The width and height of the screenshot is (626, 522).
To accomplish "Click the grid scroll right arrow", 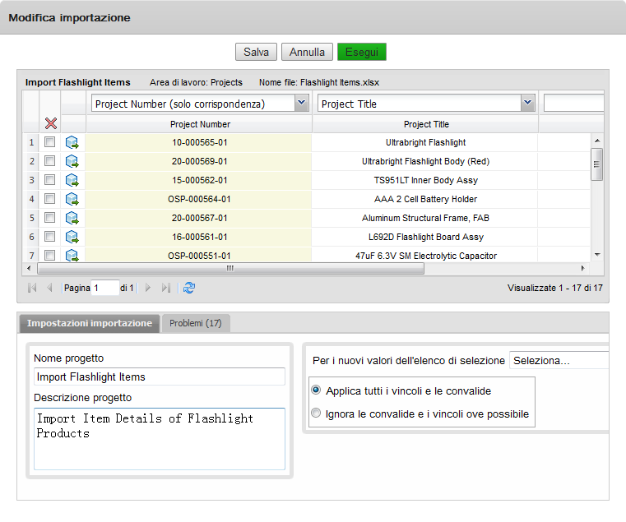I will [x=583, y=268].
